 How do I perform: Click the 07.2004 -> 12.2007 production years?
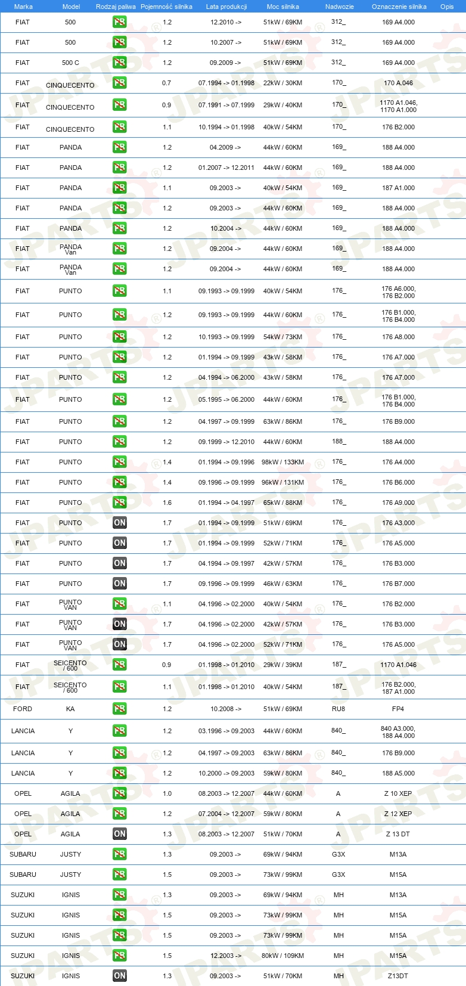[x=226, y=814]
